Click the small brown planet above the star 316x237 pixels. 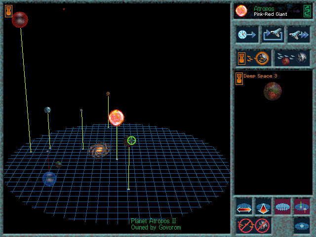[x=108, y=94]
